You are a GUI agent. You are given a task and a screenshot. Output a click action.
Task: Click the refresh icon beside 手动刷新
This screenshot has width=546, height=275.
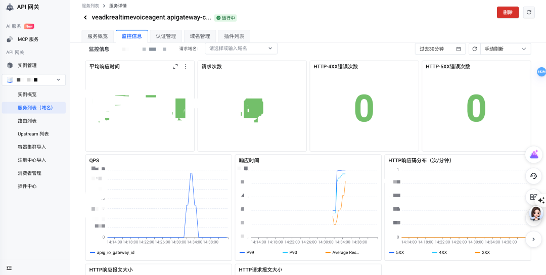[474, 49]
